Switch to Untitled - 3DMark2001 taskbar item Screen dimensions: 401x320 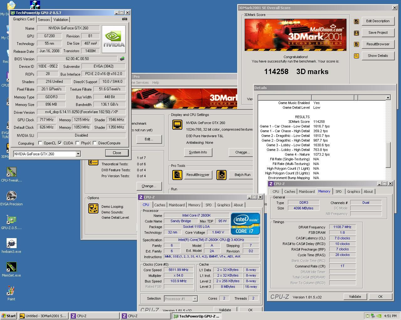point(43,316)
